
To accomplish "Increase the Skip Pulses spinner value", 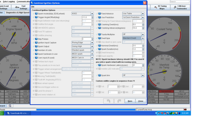I will tap(92, 38).
